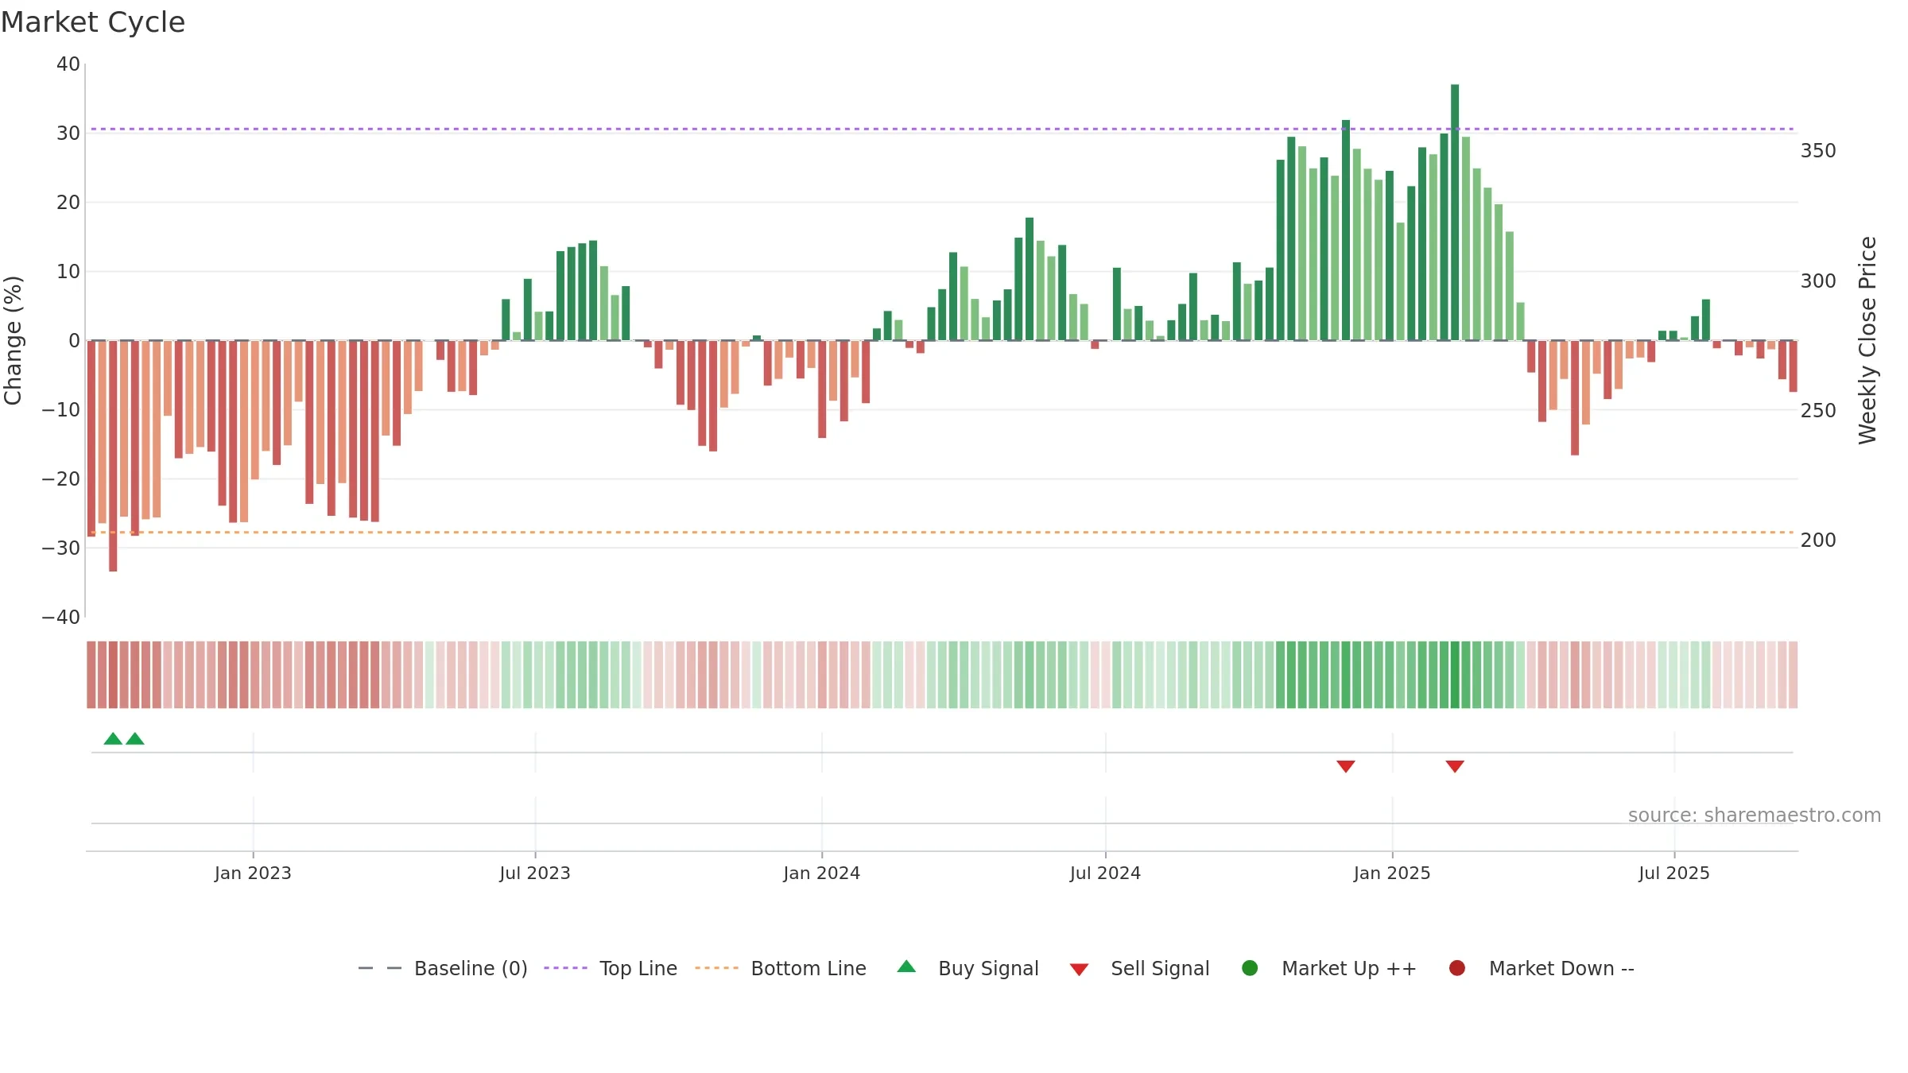
Task: Click the source: sharemaestro.com text
Action: coord(1755,815)
